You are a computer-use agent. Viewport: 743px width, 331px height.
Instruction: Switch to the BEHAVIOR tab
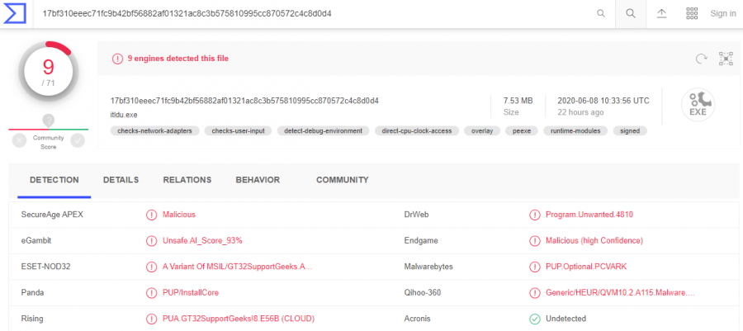tap(258, 180)
